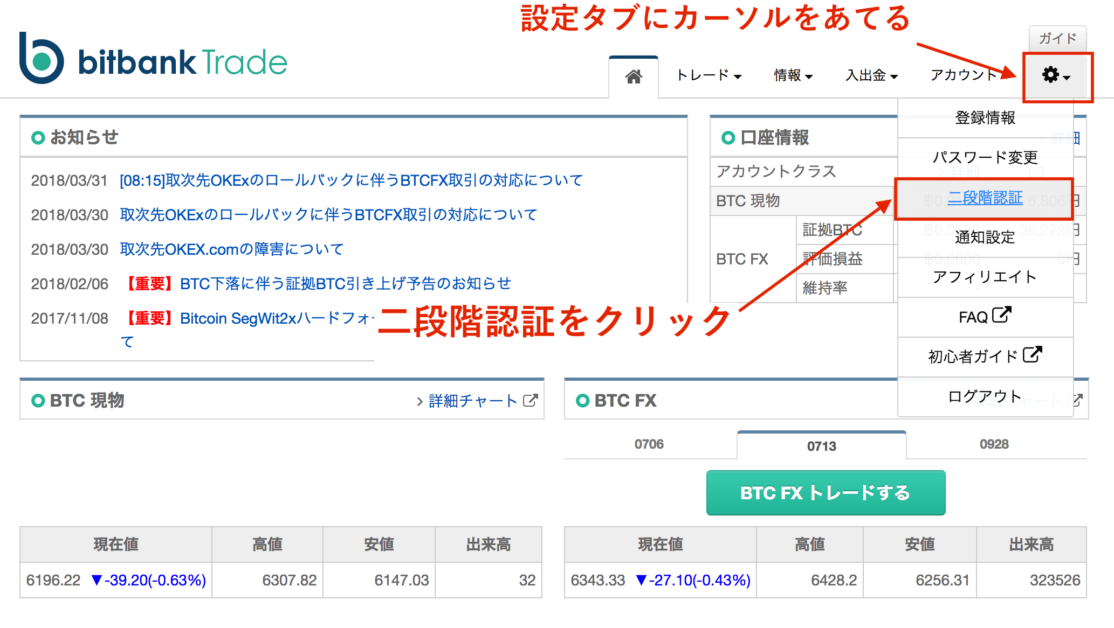Click the お知らせ panel heading

tap(84, 137)
